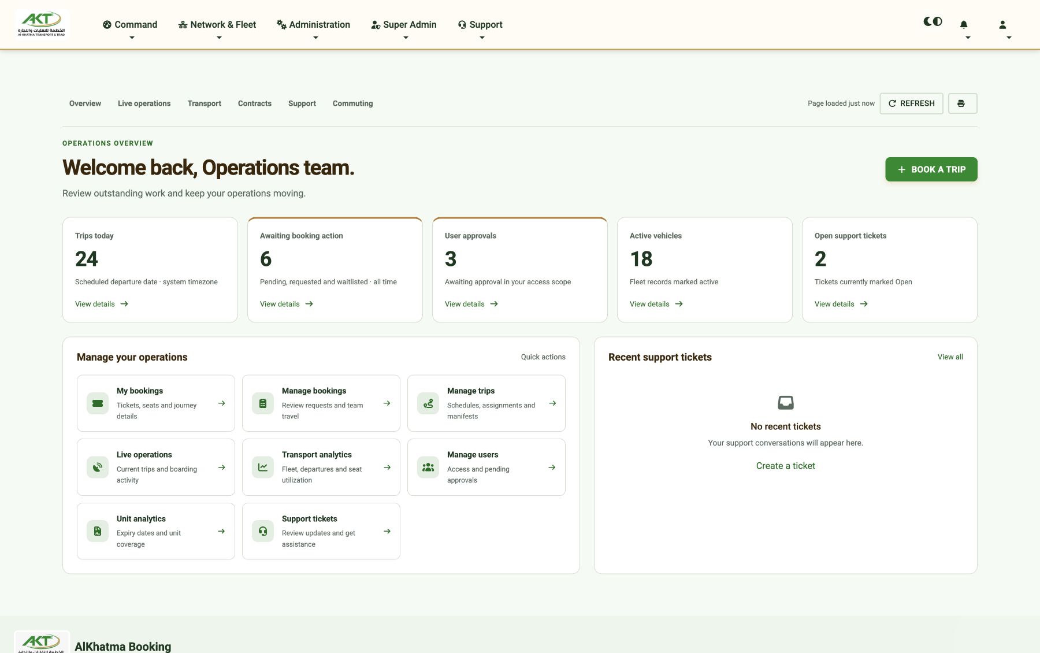Open the Support tab below header
This screenshot has height=653, width=1040.
[302, 103]
